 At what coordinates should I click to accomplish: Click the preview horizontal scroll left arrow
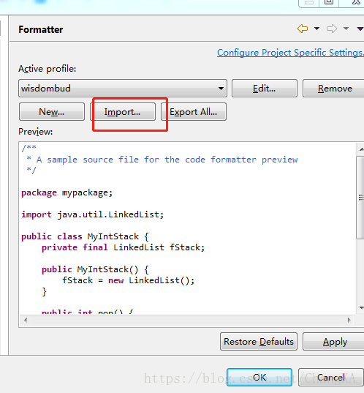[x=26, y=320]
